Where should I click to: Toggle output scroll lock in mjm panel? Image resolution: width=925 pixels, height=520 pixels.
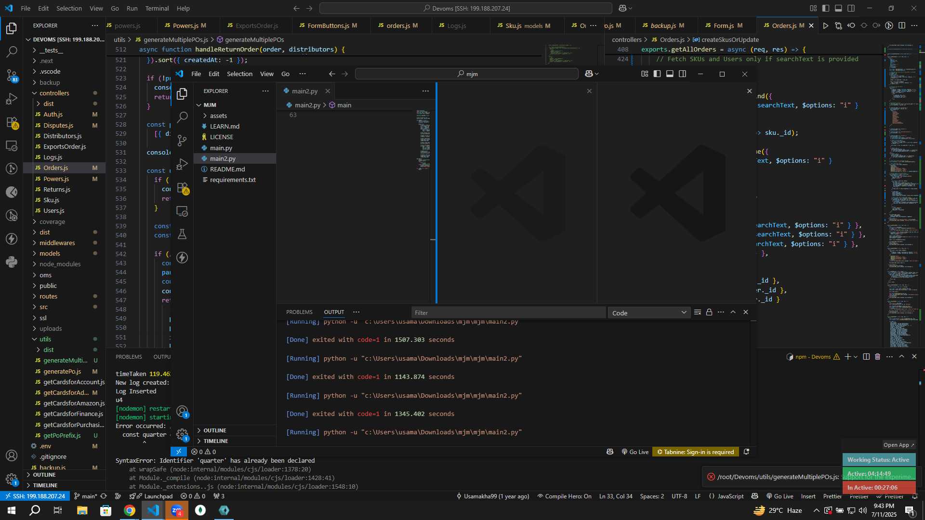(709, 312)
